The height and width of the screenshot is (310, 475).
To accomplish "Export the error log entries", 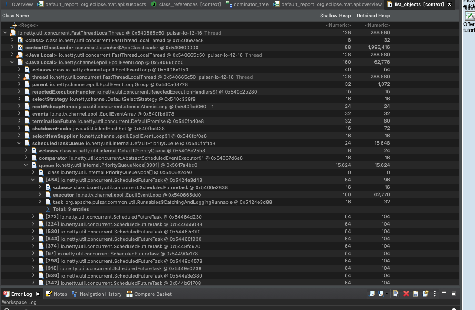I will click(372, 293).
